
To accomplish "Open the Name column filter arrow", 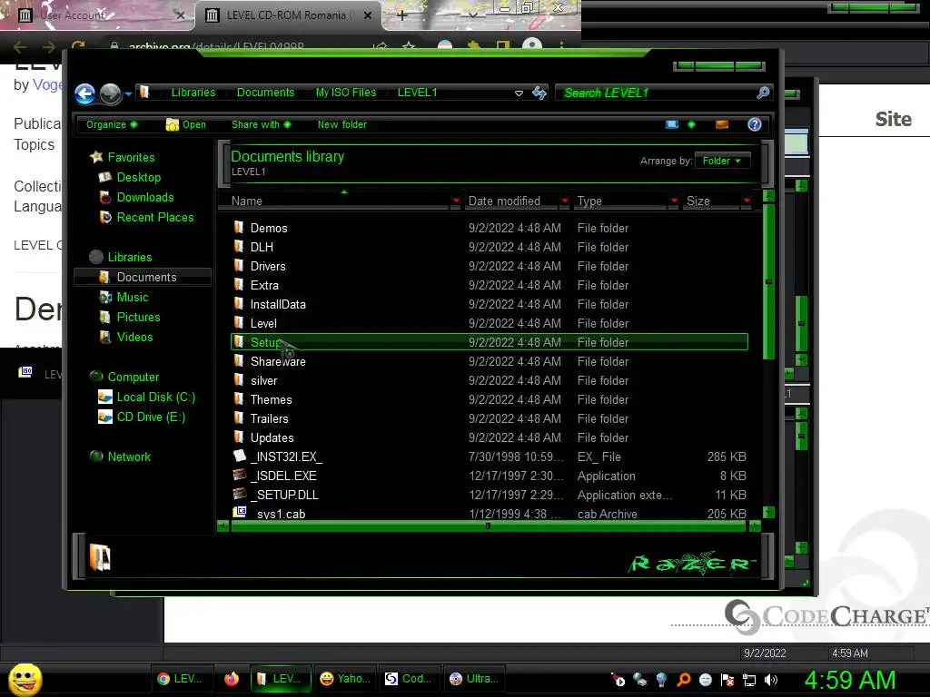I will click(x=455, y=201).
